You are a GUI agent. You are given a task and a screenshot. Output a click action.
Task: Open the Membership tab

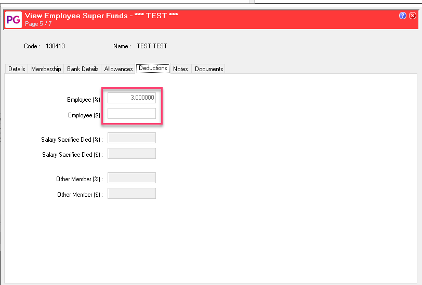click(x=46, y=69)
